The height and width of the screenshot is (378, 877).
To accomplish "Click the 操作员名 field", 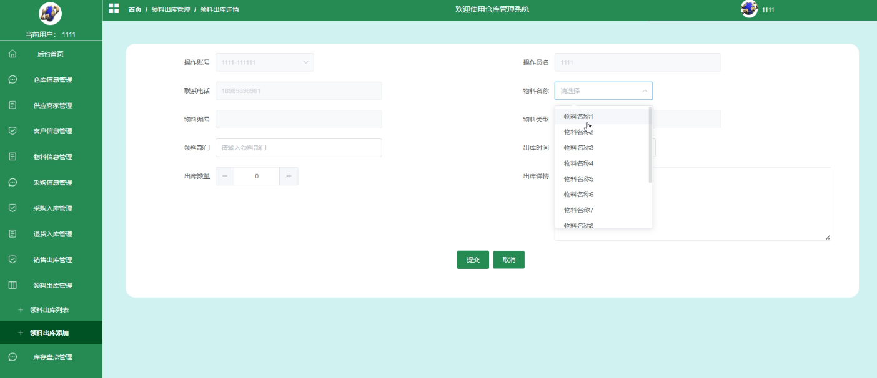I will [x=638, y=62].
